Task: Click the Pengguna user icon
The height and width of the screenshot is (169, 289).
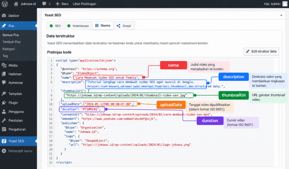Action: tap(4, 112)
